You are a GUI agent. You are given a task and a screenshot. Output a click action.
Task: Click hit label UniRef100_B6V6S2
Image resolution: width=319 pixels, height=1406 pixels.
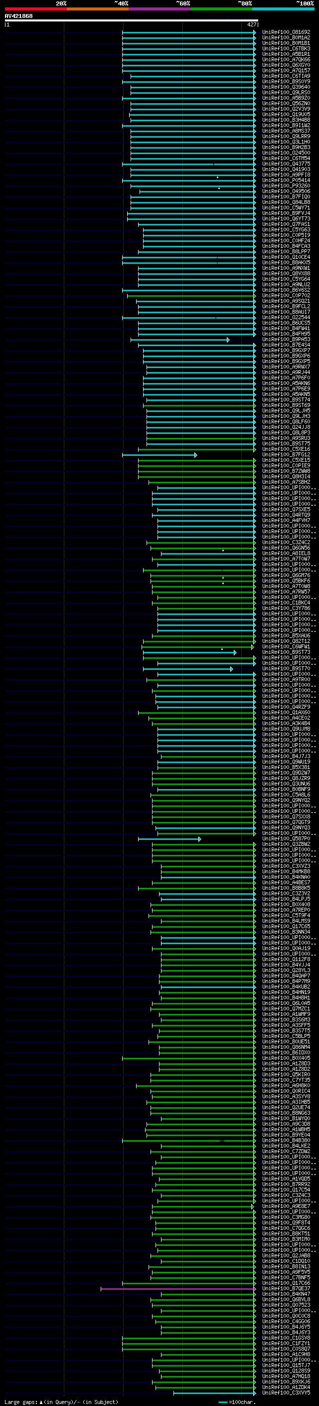pyautogui.click(x=286, y=290)
